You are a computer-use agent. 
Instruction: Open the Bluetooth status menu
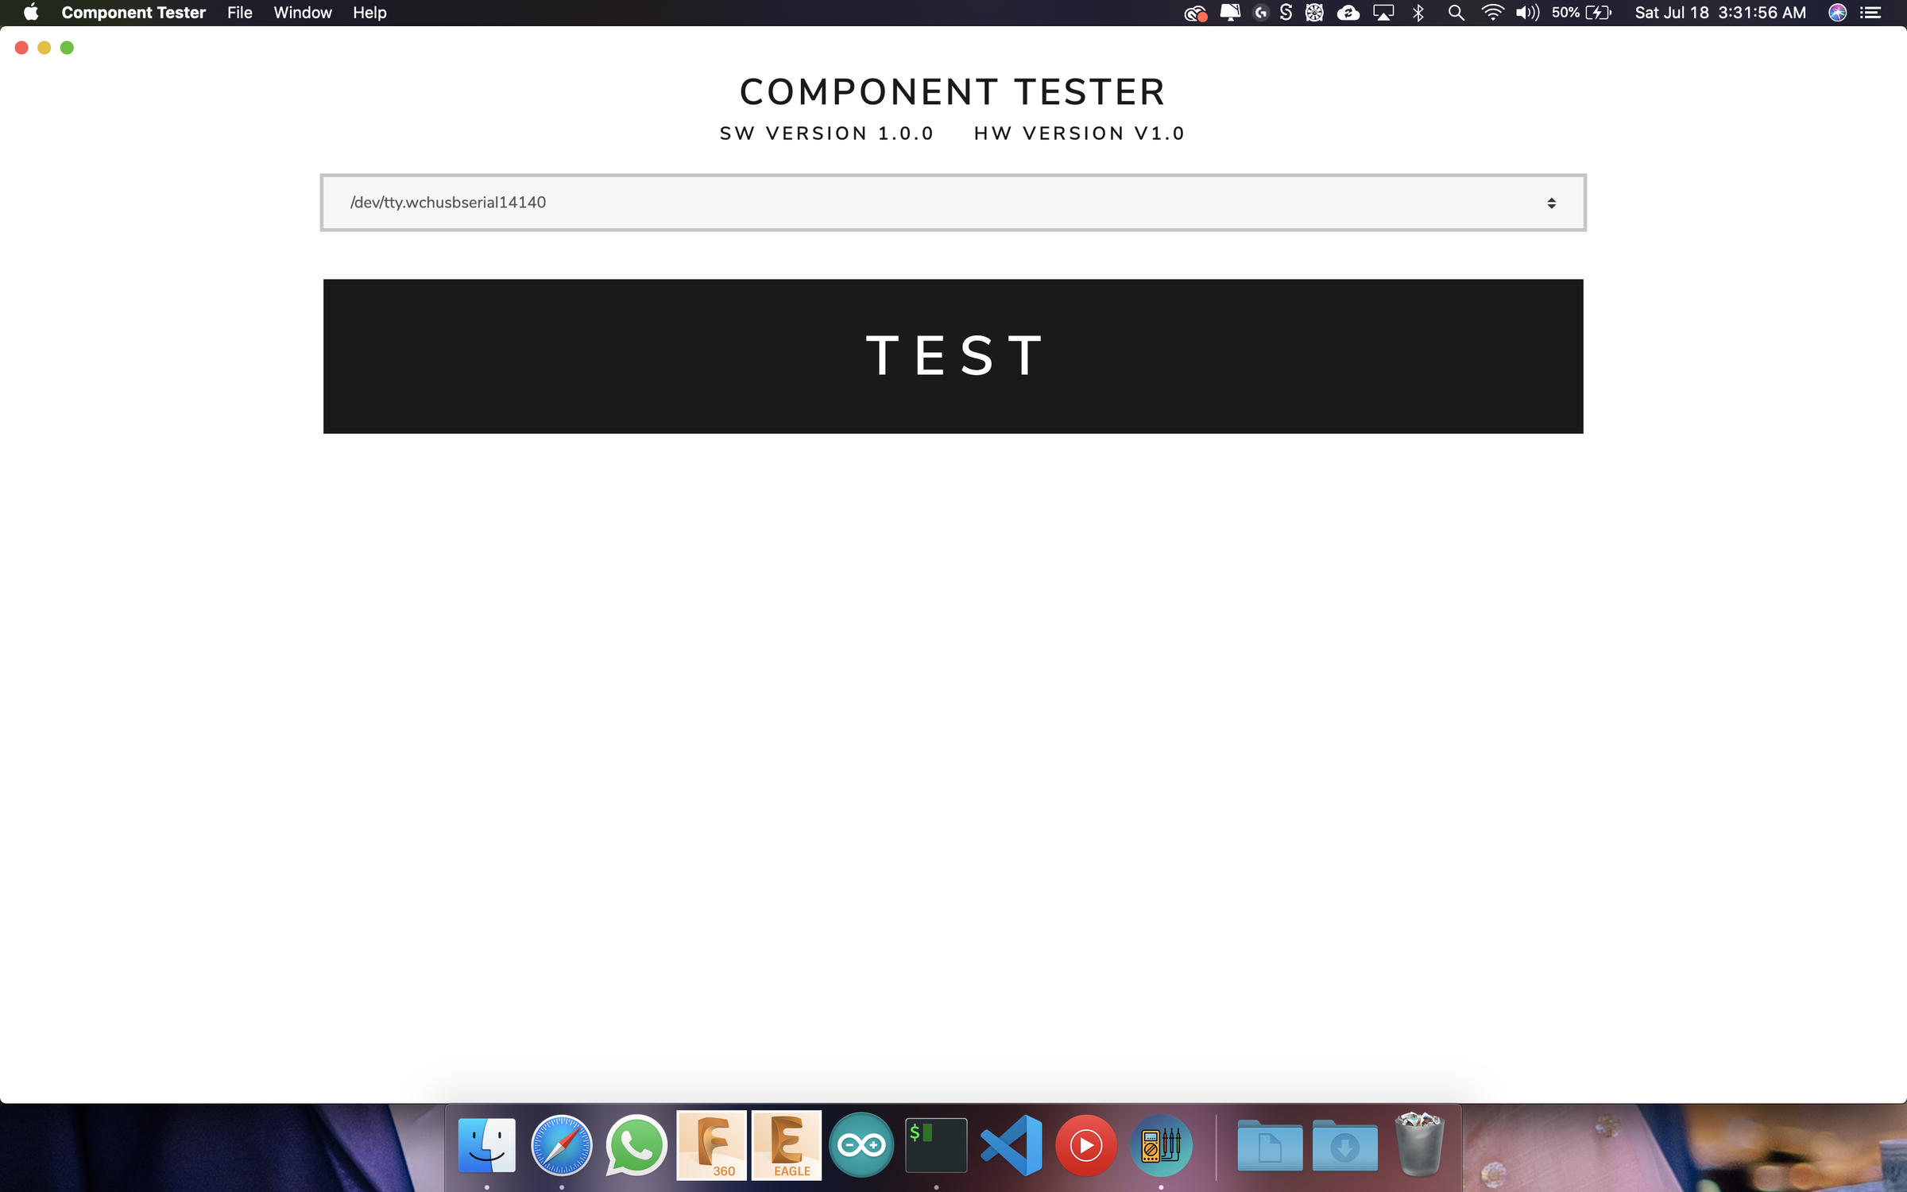tap(1419, 12)
